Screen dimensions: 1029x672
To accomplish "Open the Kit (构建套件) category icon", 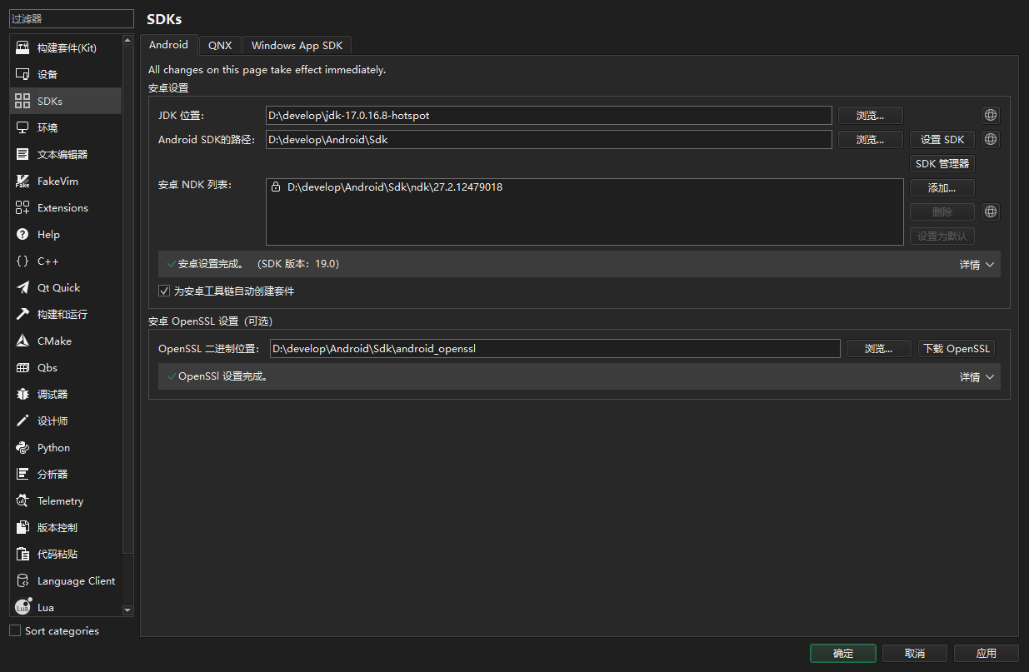I will [x=22, y=47].
